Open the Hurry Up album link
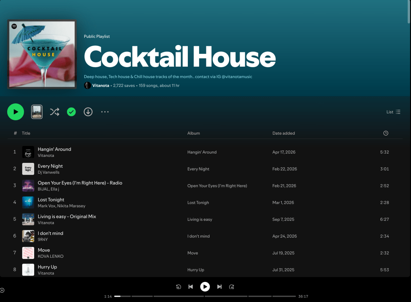This screenshot has width=411, height=302. (x=195, y=270)
